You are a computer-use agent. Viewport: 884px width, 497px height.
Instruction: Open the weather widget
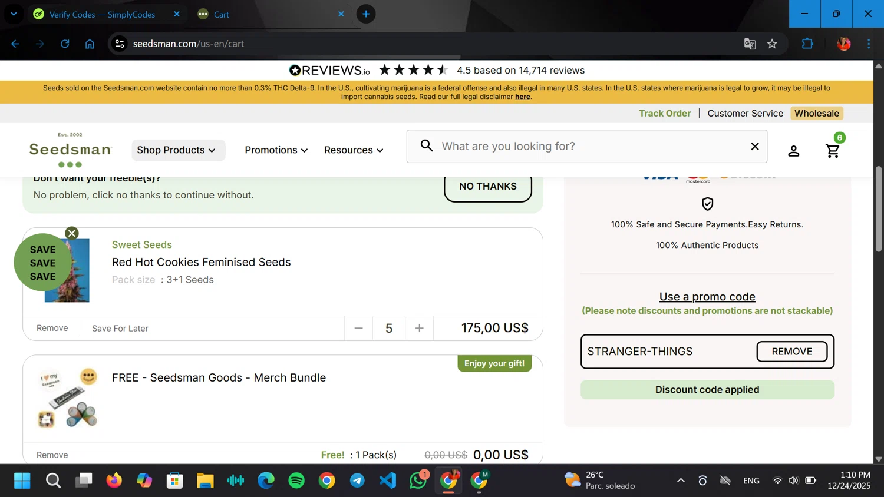[599, 481]
